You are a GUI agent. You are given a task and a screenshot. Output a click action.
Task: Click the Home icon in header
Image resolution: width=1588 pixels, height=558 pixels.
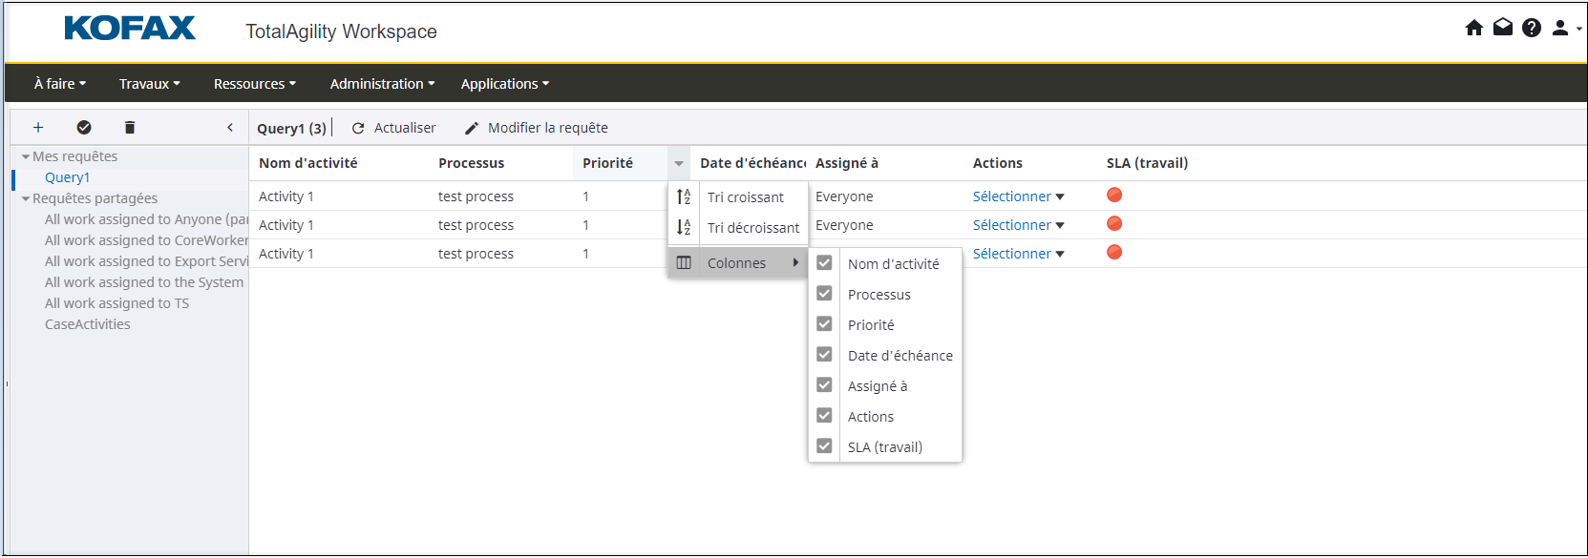pos(1473,28)
